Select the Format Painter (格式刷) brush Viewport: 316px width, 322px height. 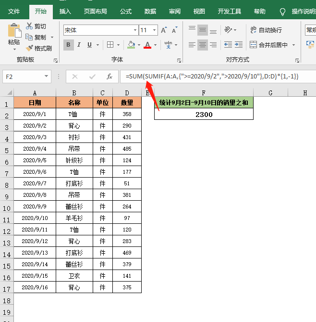point(30,48)
